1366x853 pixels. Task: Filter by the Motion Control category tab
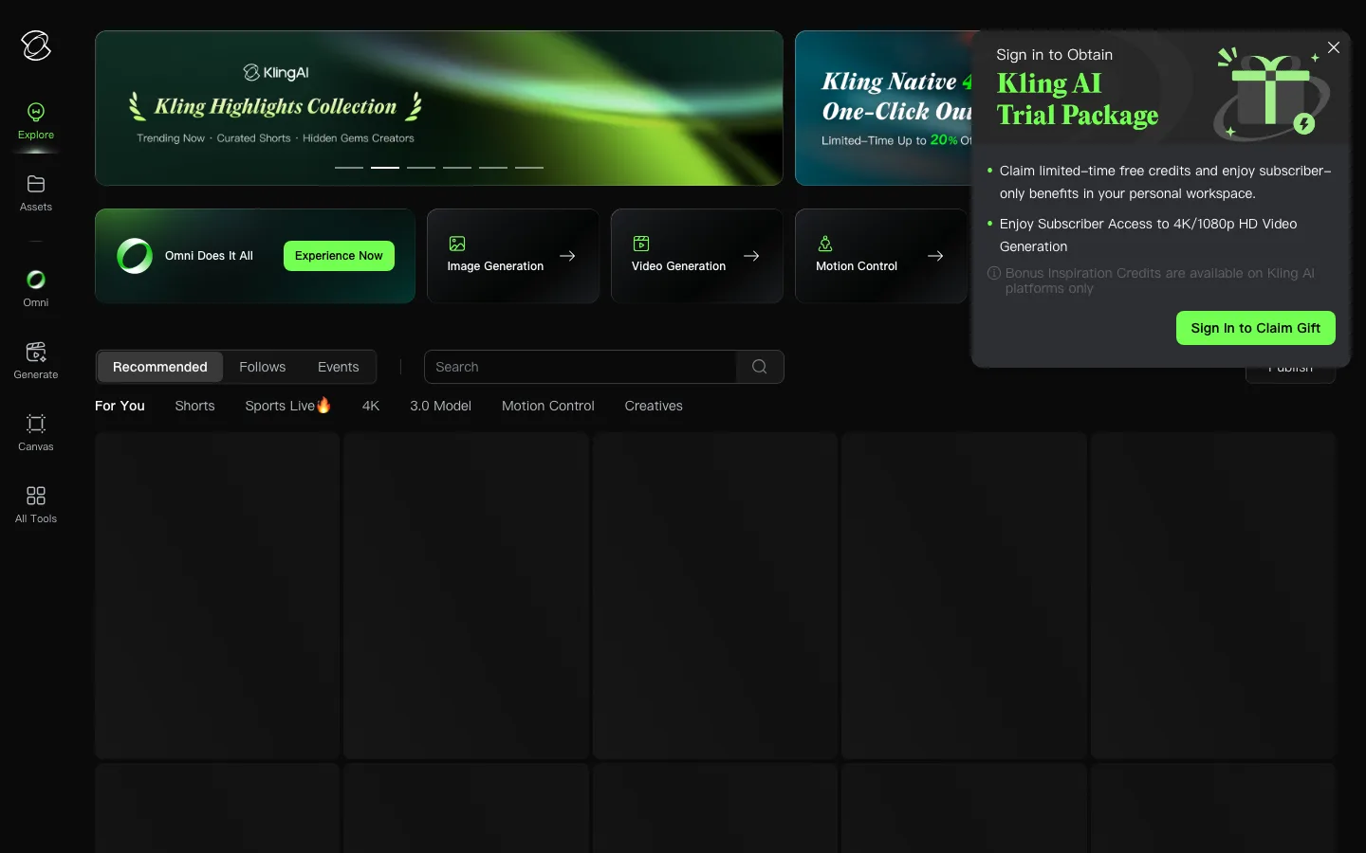pos(548,406)
